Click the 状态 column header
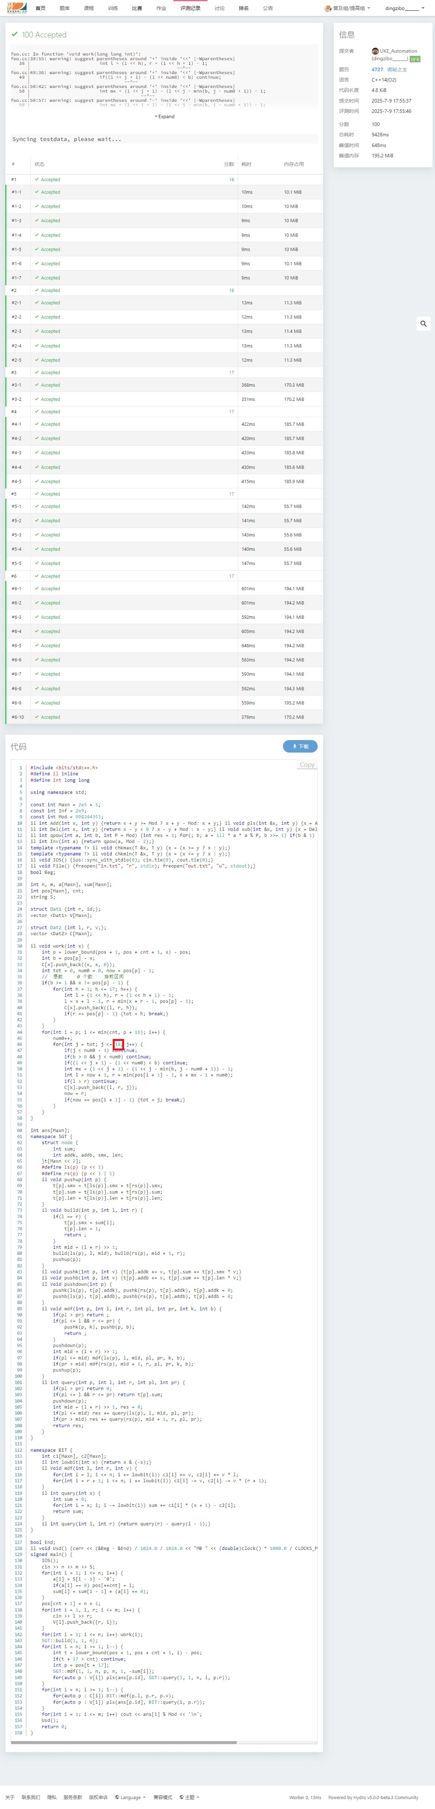This screenshot has height=1809, width=435. pos(39,164)
